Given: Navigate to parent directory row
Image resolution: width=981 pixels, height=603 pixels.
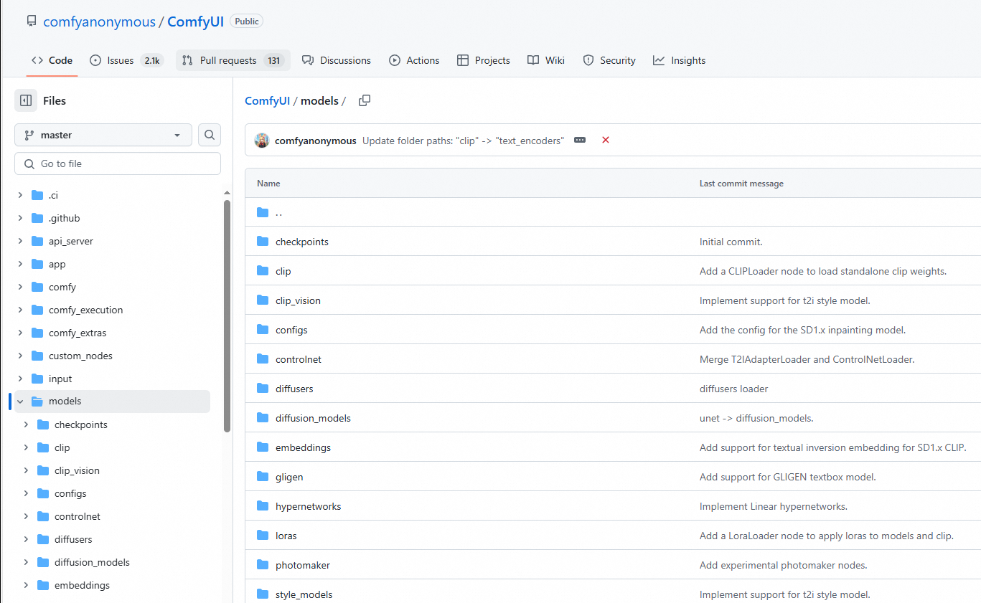Looking at the screenshot, I should tap(613, 212).
